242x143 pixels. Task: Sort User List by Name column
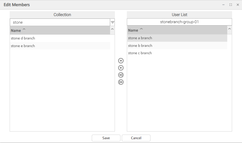133,30
